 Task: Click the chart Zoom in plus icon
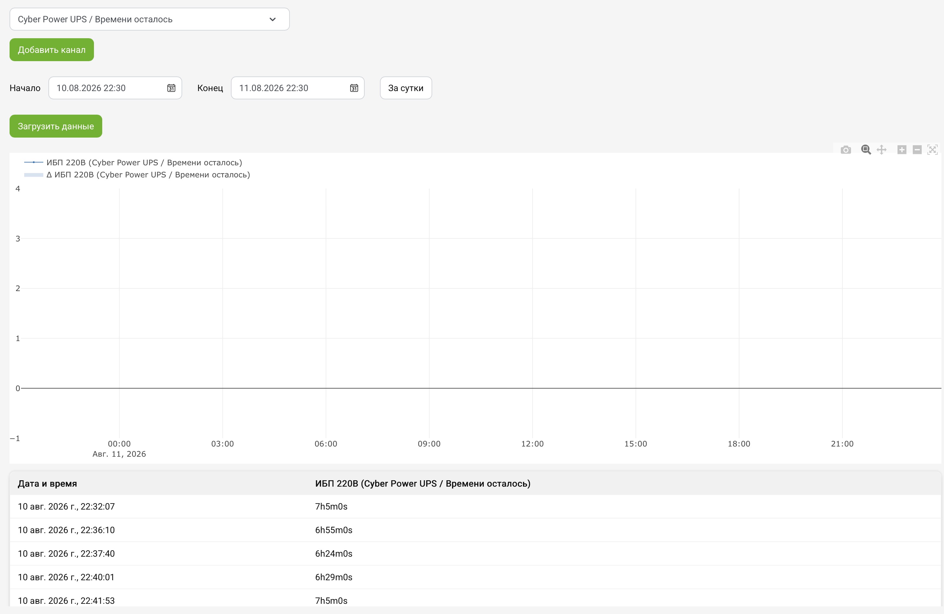(902, 150)
